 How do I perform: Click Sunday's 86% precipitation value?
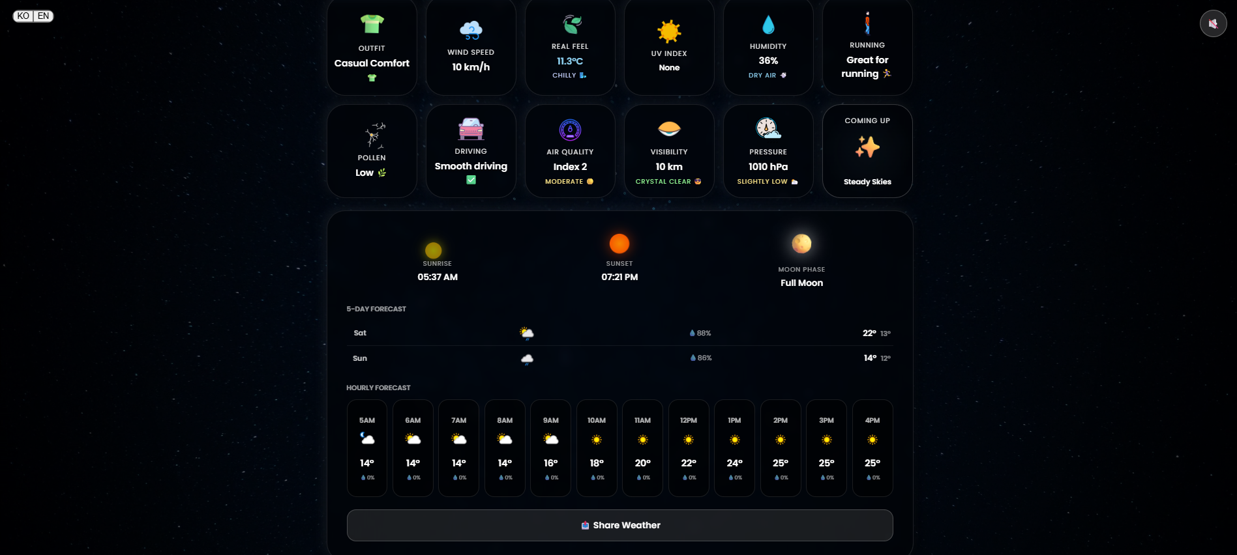[701, 358]
